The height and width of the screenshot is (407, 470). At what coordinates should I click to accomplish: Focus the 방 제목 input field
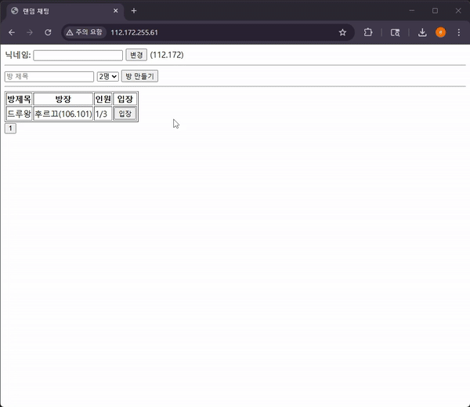coord(49,77)
